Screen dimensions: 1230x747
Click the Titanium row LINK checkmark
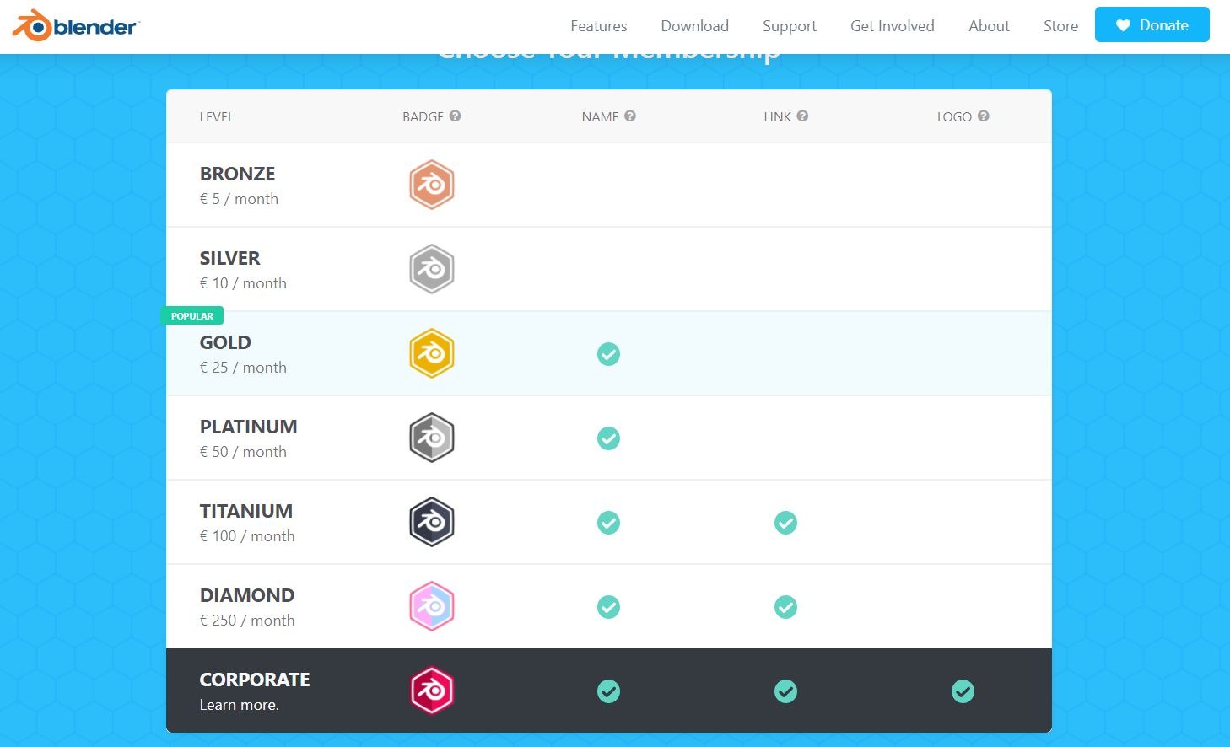785,523
